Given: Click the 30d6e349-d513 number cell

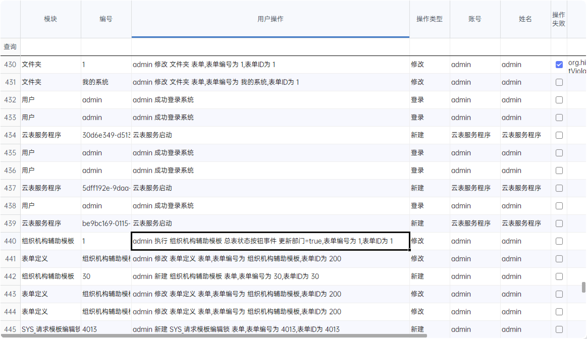Looking at the screenshot, I should pyautogui.click(x=106, y=135).
